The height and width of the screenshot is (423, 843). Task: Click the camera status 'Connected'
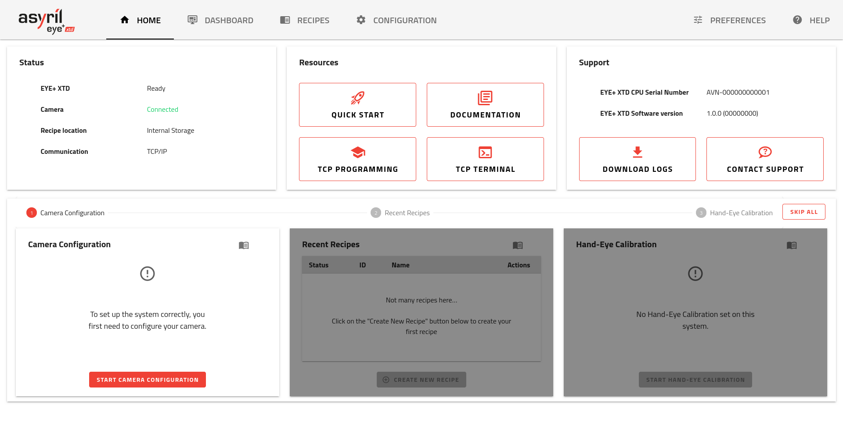click(x=162, y=110)
